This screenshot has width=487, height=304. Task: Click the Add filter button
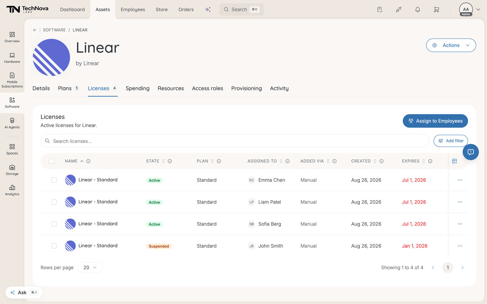[x=451, y=141]
